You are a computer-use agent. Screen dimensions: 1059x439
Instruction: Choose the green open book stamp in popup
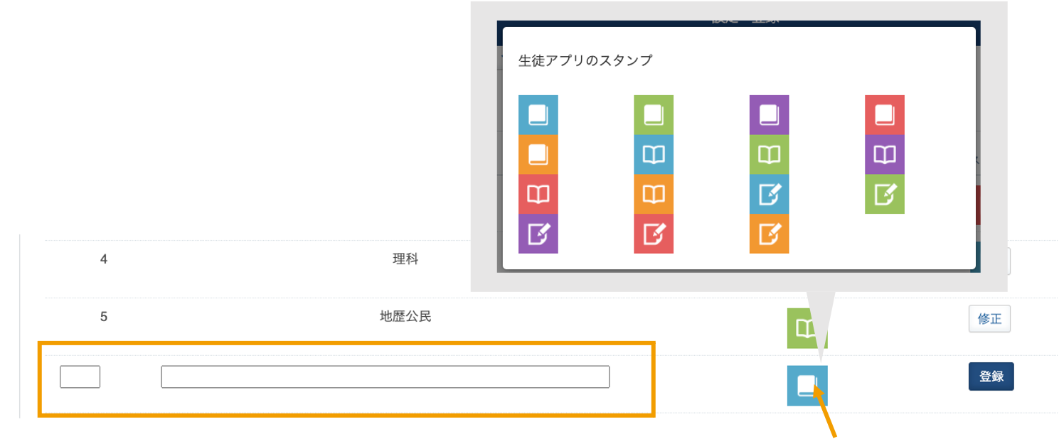769,154
